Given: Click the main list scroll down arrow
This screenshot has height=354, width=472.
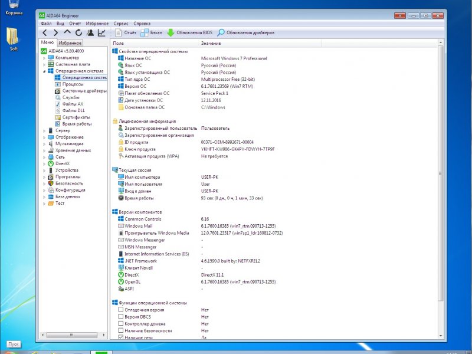Looking at the screenshot, I should [440, 336].
